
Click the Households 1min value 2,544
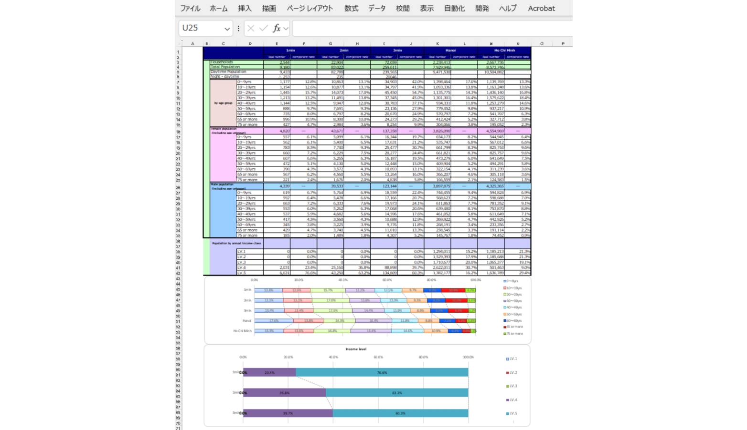tap(277, 62)
